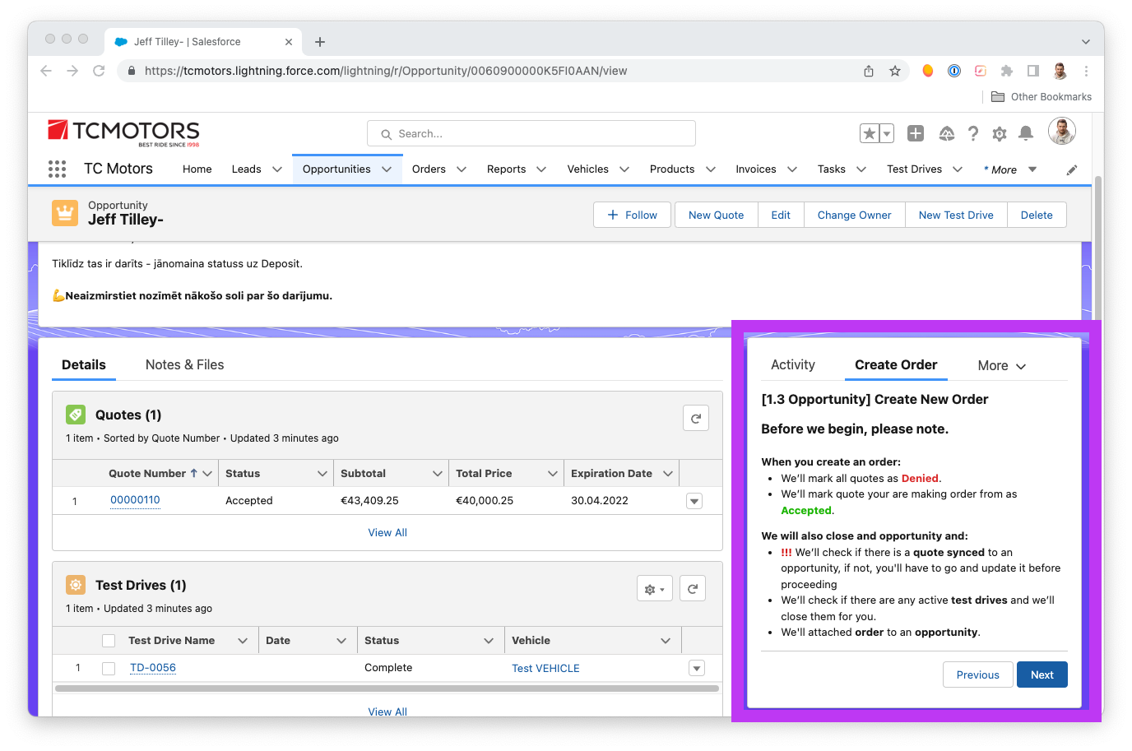The width and height of the screenshot is (1132, 751).
Task: Open the notifications bell
Action: (x=1026, y=133)
